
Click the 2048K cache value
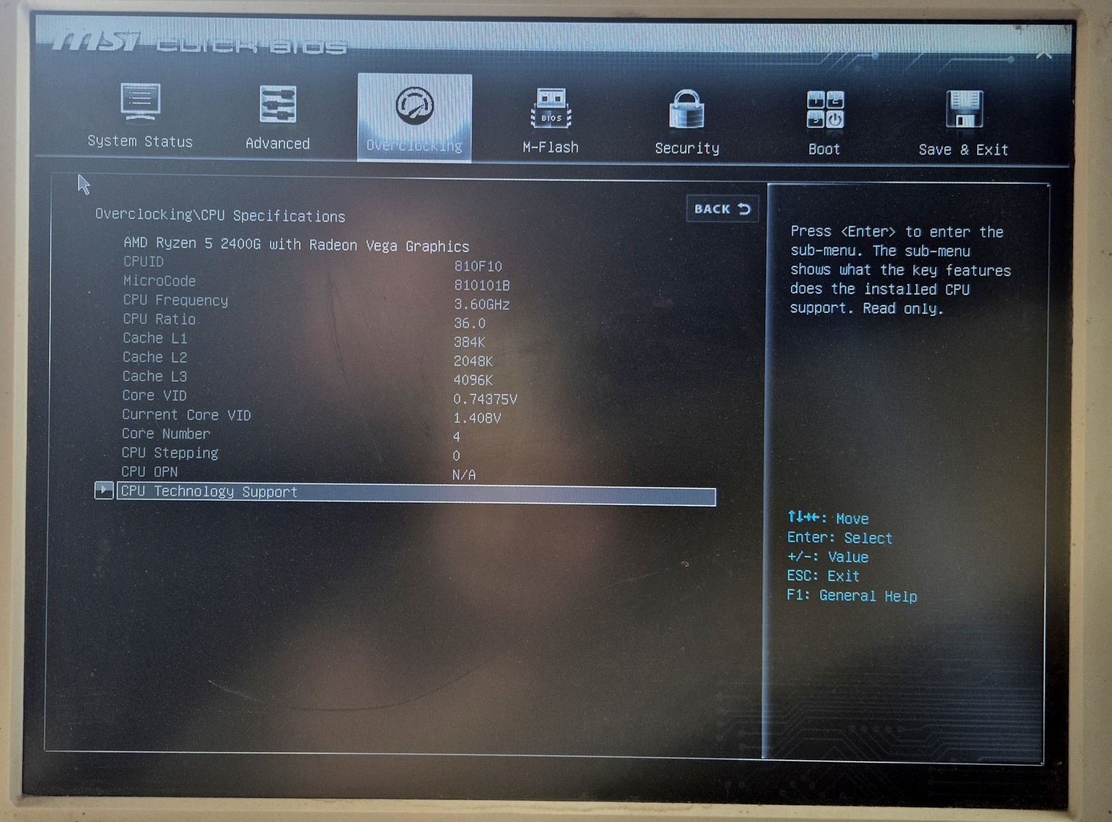click(x=473, y=361)
